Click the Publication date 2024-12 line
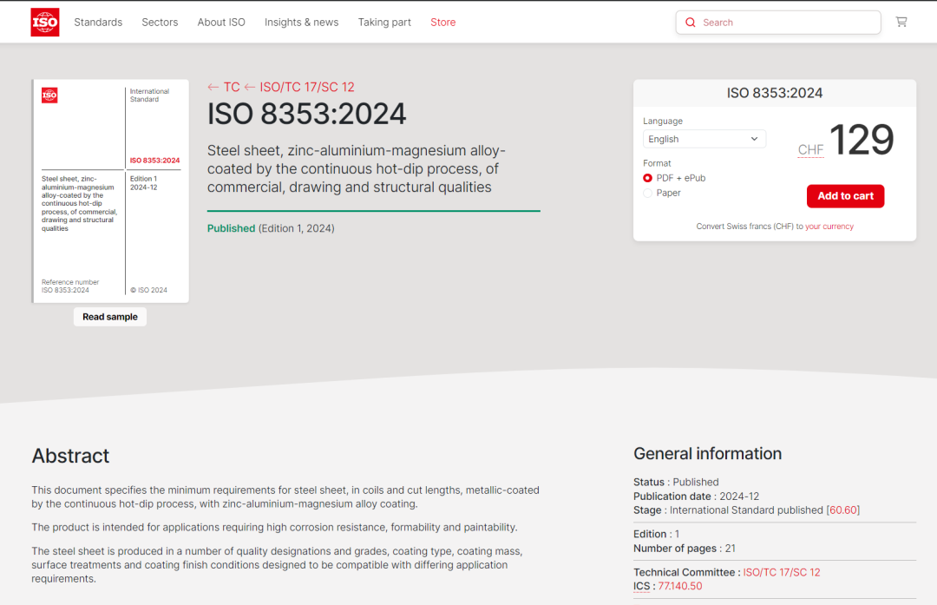Viewport: 937px width, 605px height. pyautogui.click(x=696, y=496)
